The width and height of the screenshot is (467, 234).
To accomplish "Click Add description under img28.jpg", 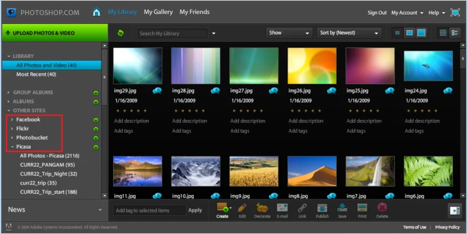I will [190, 121].
